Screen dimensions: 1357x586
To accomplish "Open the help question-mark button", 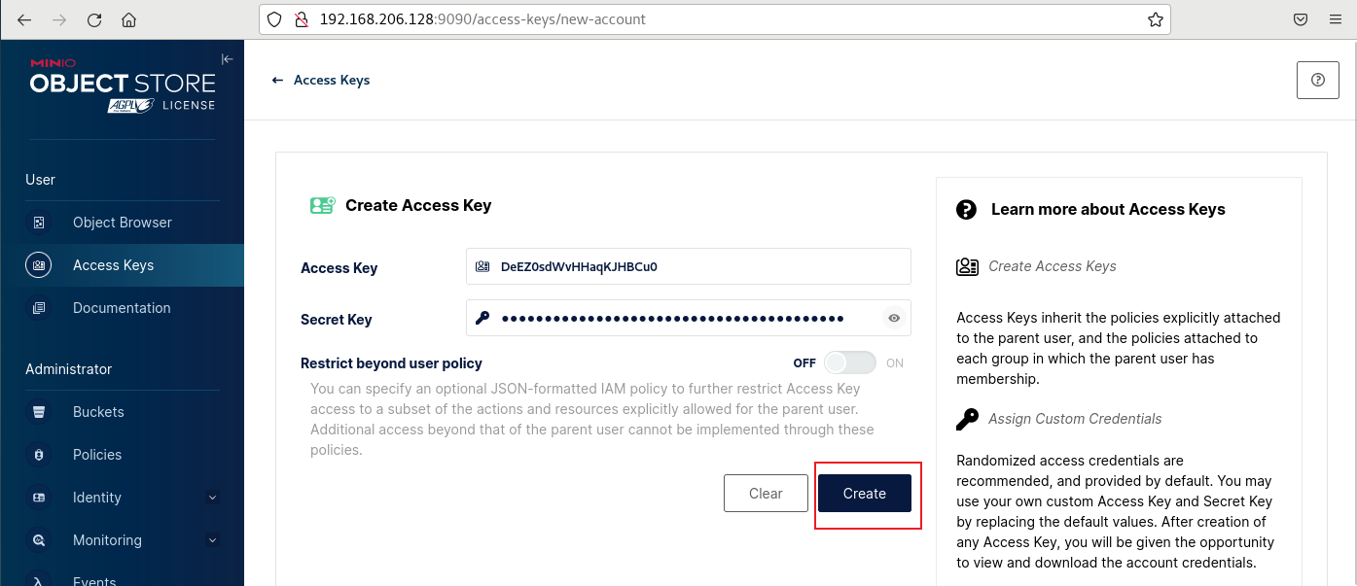I will tap(1318, 80).
